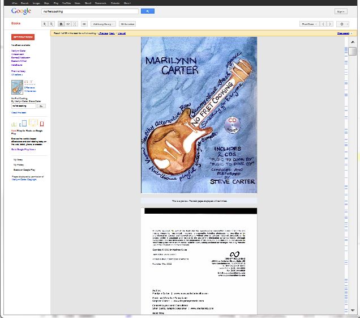Viewport: 360px width, 318px height.
Task: Click the link icon in toolbar
Action: pyautogui.click(x=84, y=24)
